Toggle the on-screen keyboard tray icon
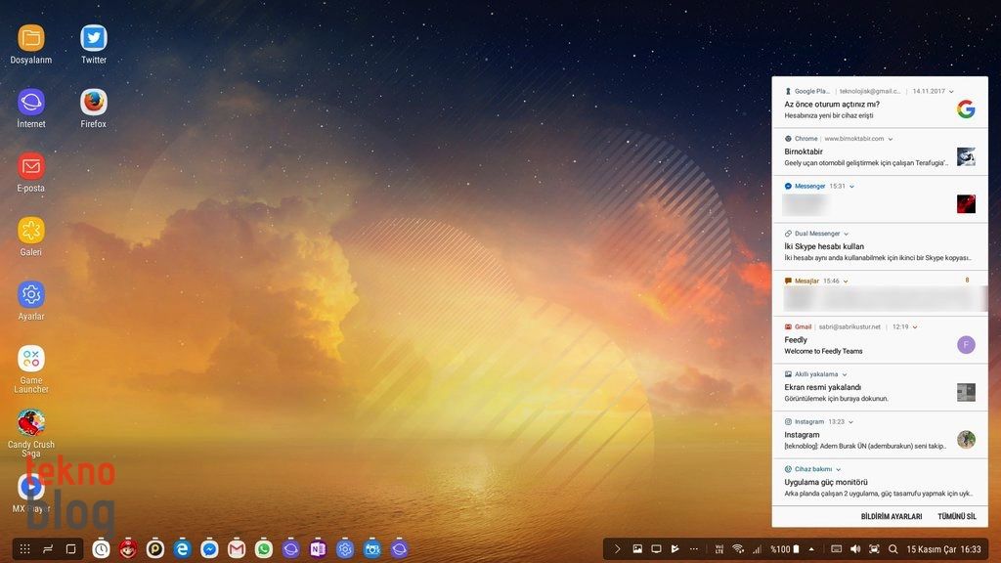 (837, 549)
